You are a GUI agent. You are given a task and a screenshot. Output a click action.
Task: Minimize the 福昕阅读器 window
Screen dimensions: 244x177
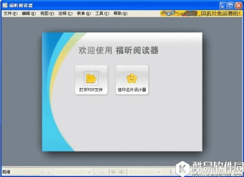[x=223, y=6]
